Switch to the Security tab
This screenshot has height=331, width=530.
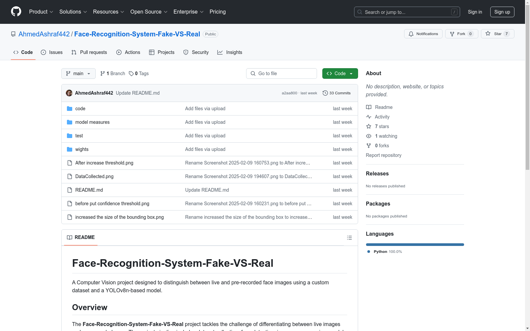click(x=196, y=52)
